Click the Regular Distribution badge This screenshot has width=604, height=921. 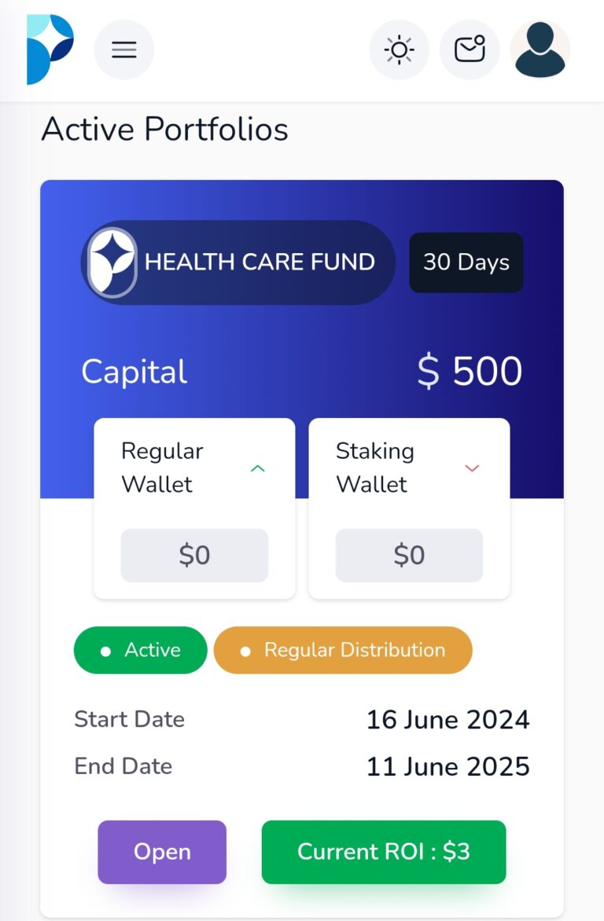point(343,650)
